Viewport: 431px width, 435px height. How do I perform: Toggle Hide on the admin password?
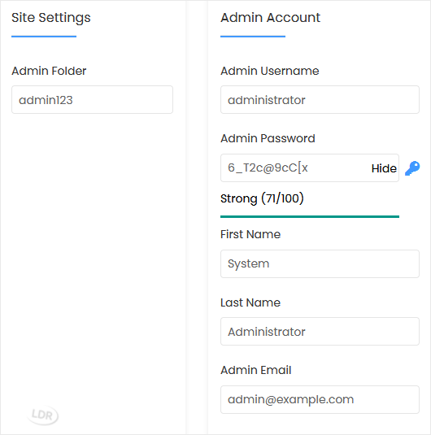pyautogui.click(x=384, y=168)
